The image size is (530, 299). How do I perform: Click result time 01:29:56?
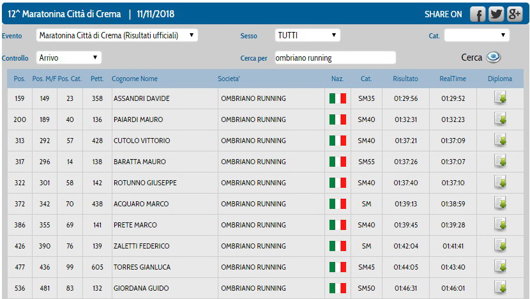click(x=405, y=98)
